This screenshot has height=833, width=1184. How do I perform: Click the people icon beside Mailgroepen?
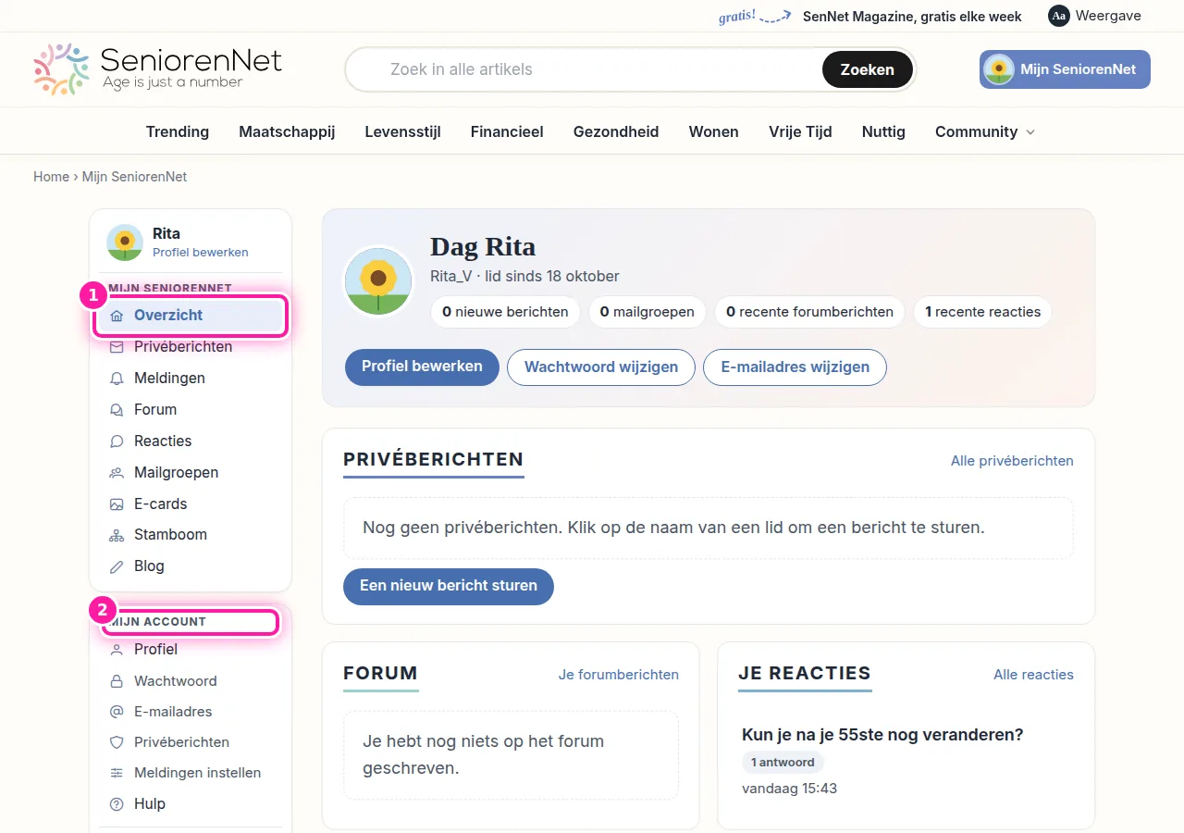click(117, 473)
